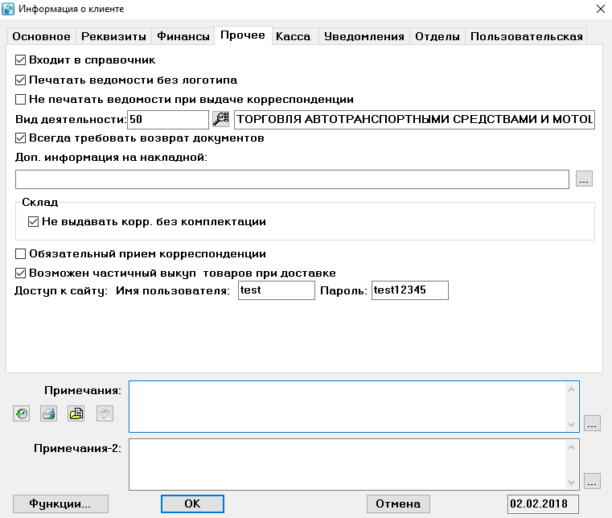Click Примечания scrollbar up arrow
Screen dimensions: 612x518
tap(572, 389)
